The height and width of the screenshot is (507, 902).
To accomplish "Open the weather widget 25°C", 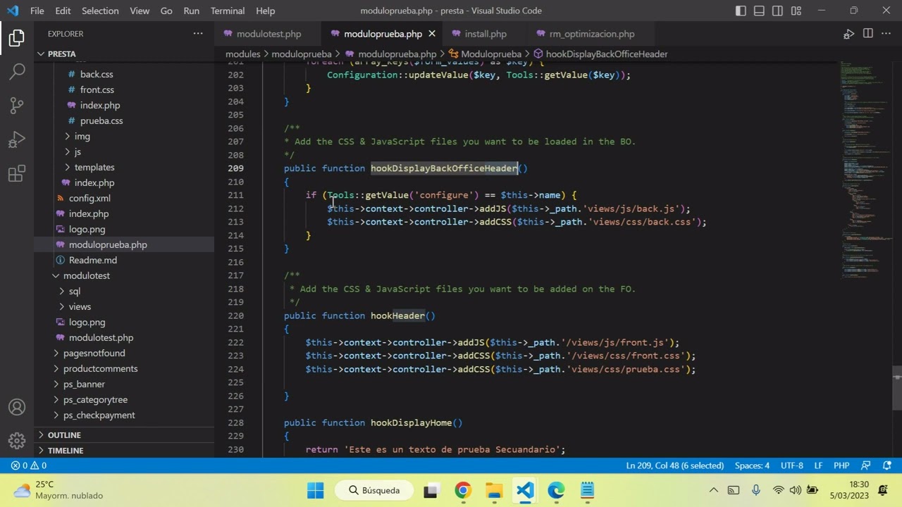I will click(x=59, y=490).
